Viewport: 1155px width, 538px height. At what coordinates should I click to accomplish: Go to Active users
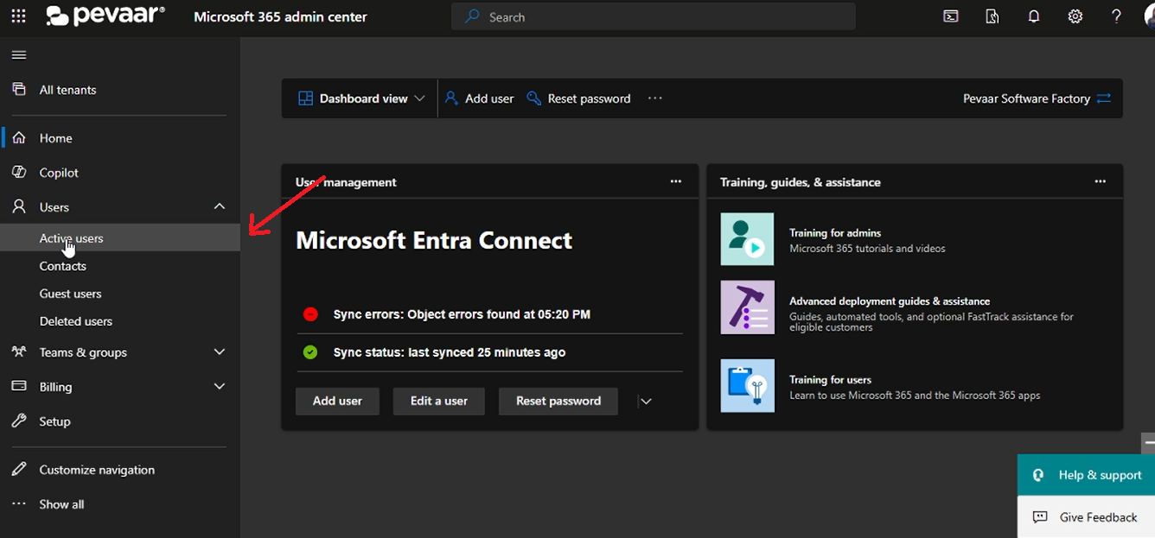coord(120,237)
